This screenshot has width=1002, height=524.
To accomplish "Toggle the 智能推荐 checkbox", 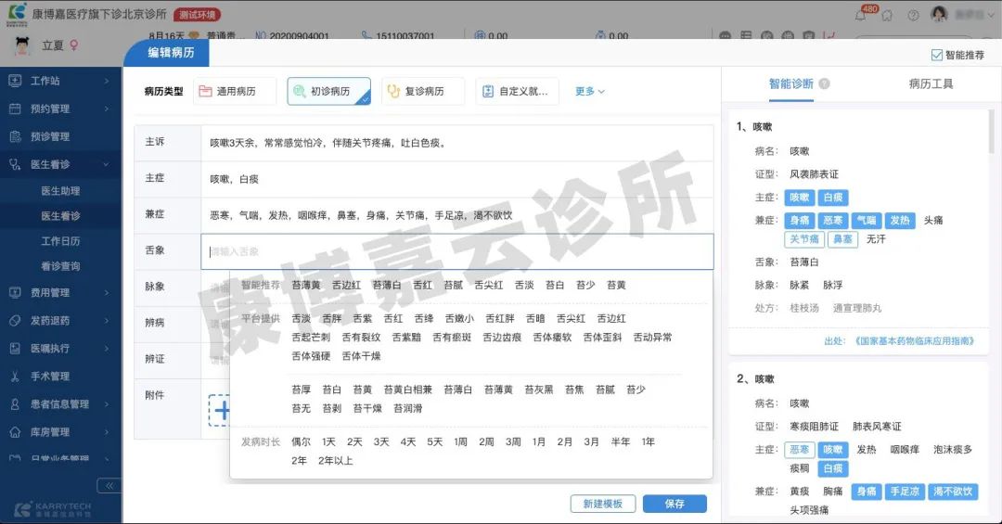I will [x=935, y=56].
